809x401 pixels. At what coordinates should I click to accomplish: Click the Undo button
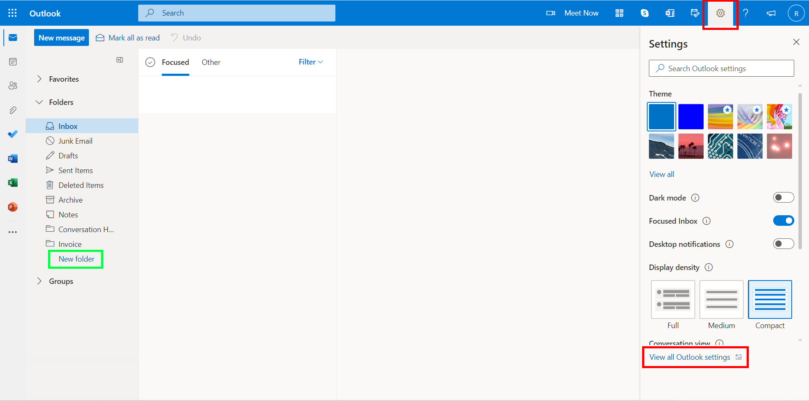click(186, 38)
